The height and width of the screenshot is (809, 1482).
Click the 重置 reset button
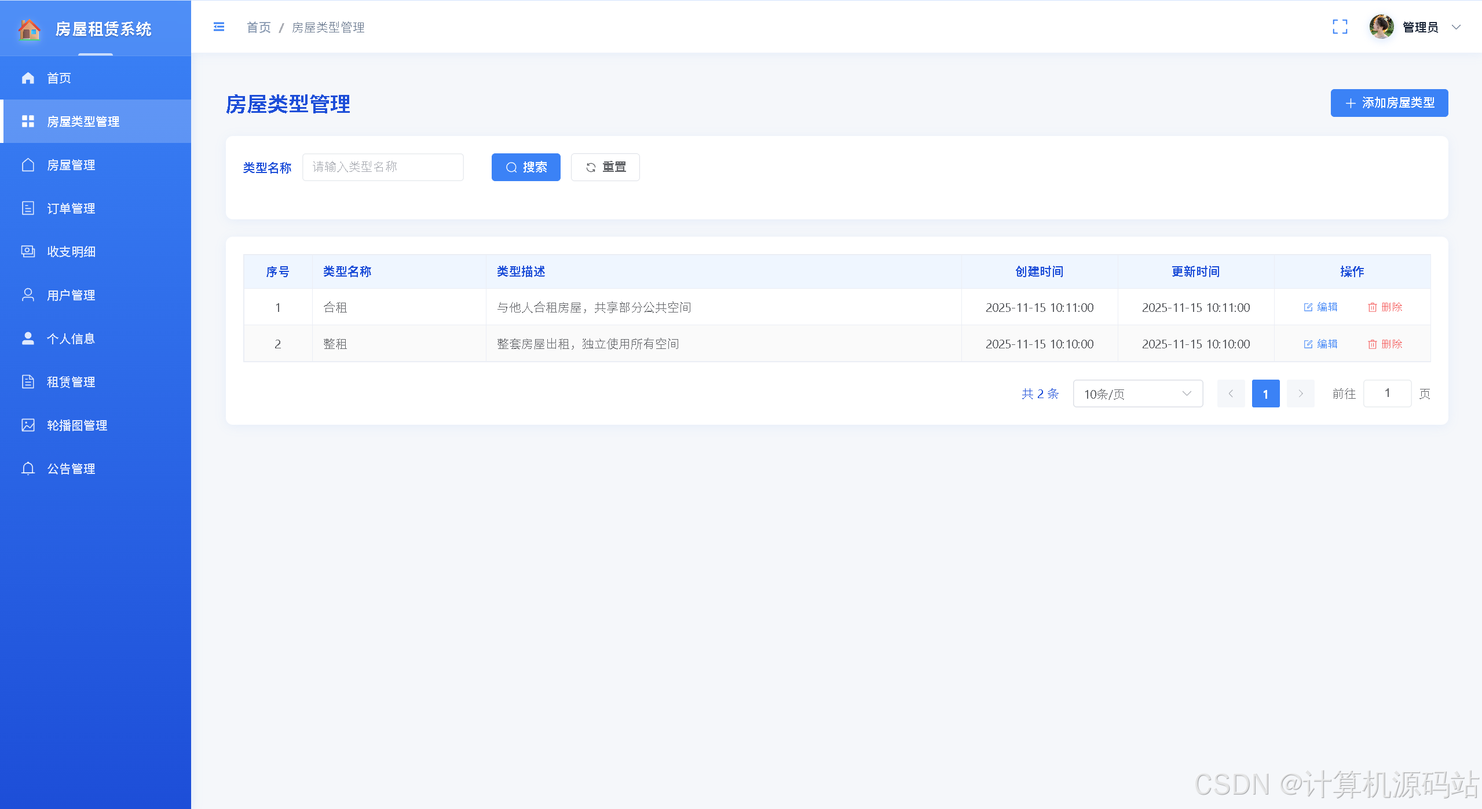(x=605, y=167)
